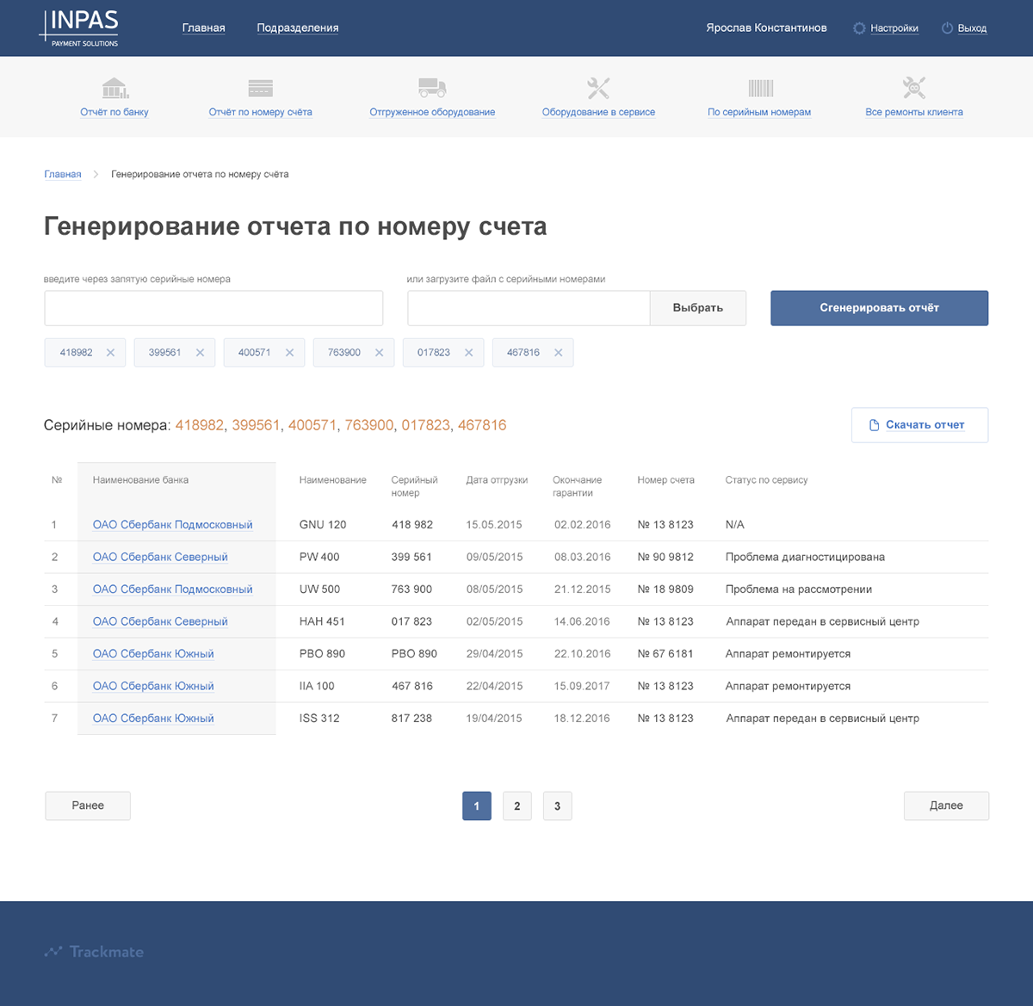Viewport: 1033px width, 1006px height.
Task: Select serial number 817 238
Action: click(x=411, y=719)
